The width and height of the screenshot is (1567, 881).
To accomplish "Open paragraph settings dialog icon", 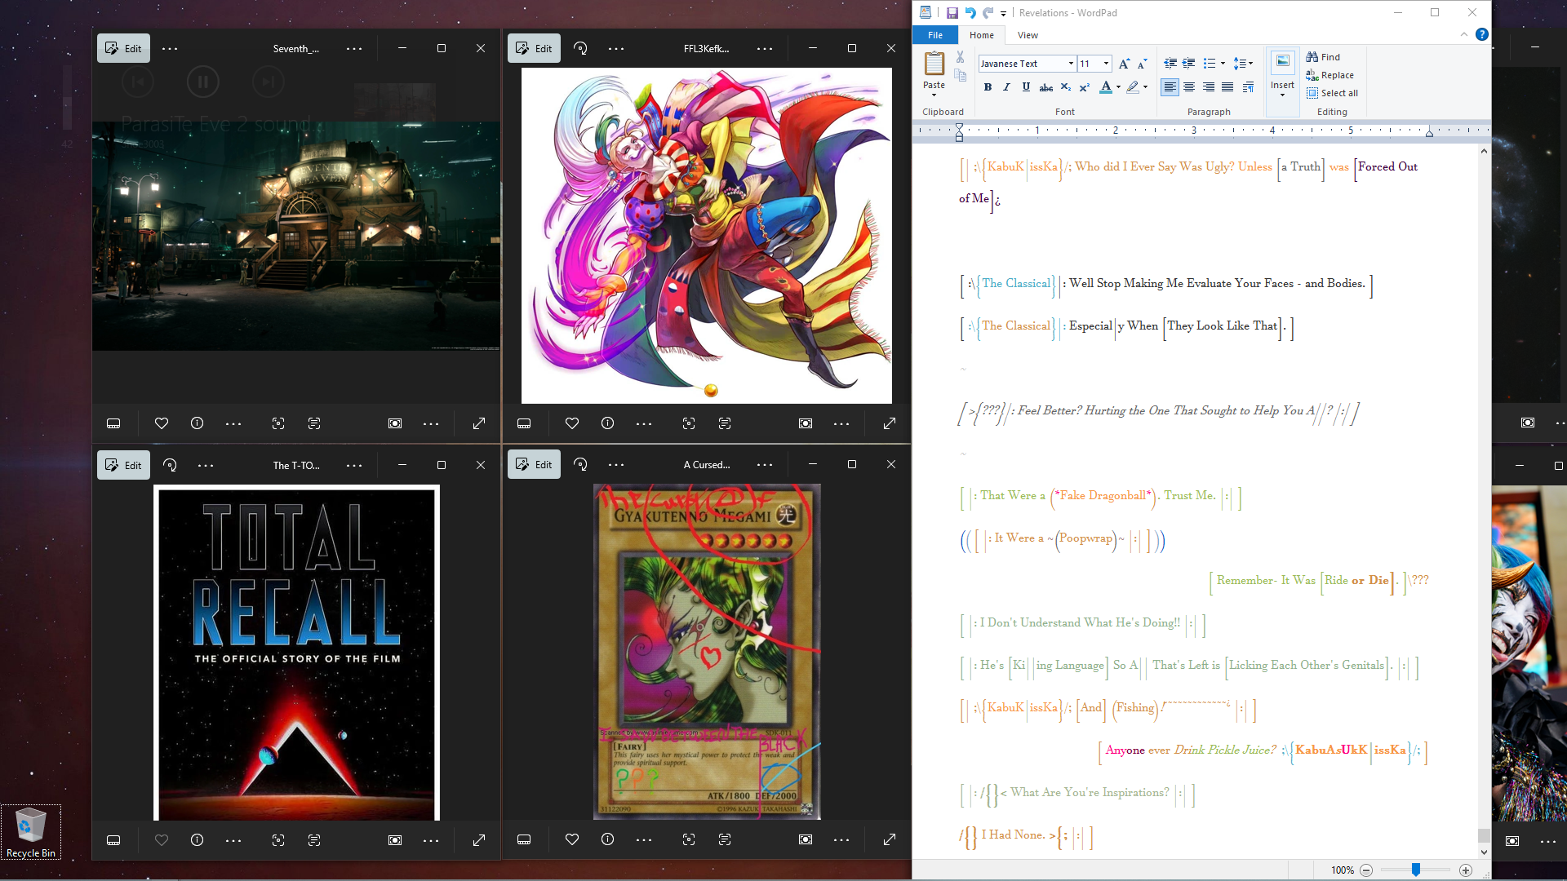I will tap(1248, 87).
